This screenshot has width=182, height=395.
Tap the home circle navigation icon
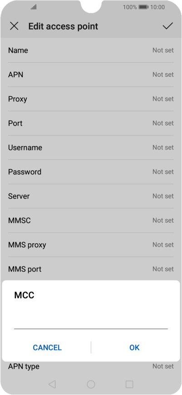(x=91, y=384)
